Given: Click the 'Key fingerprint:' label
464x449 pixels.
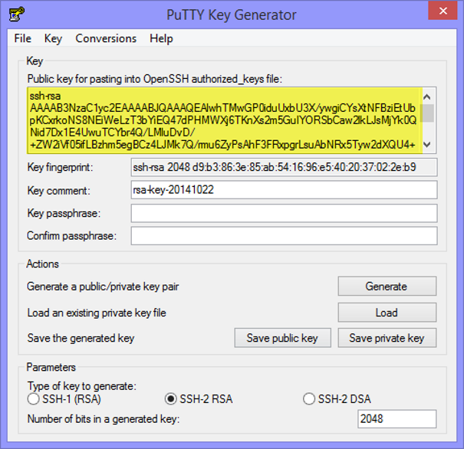Looking at the screenshot, I should click(x=60, y=167).
